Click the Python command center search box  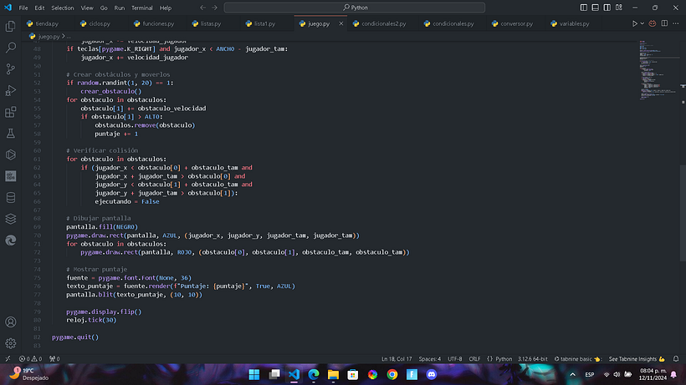pos(355,8)
